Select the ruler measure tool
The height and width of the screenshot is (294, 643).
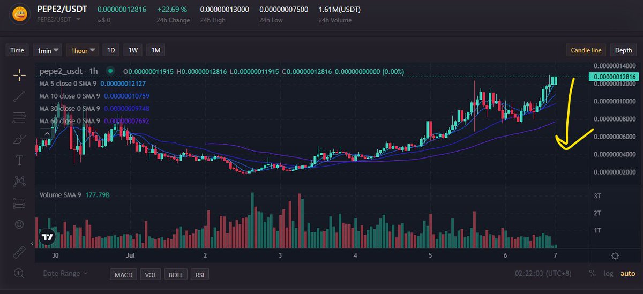click(x=19, y=252)
